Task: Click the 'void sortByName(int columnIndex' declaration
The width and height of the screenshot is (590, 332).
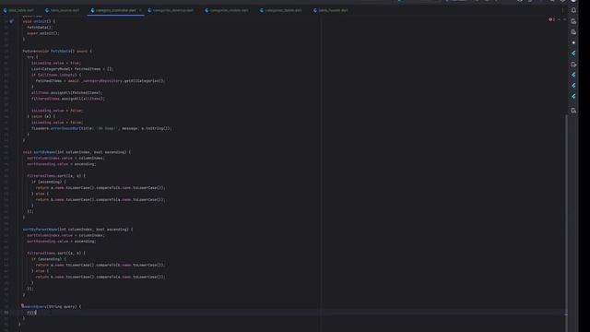Action: click(x=77, y=152)
